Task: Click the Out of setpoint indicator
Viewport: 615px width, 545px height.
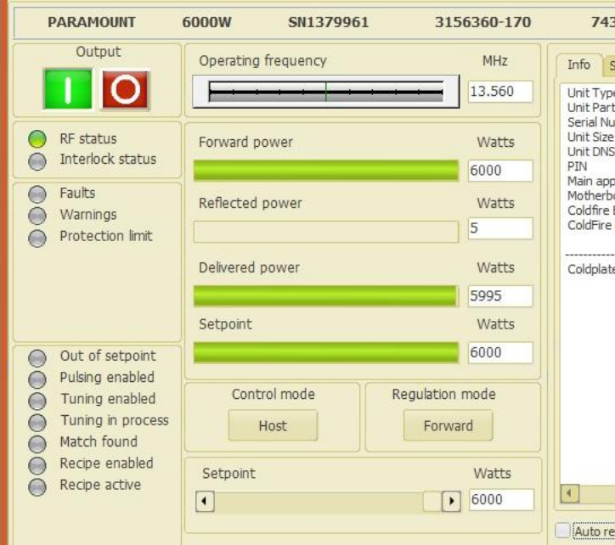Action: coord(37,357)
